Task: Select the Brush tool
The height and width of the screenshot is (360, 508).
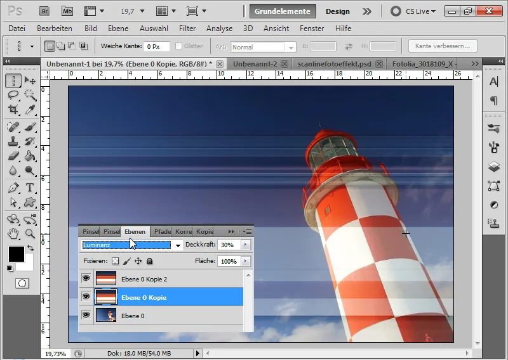Action: tap(30, 127)
